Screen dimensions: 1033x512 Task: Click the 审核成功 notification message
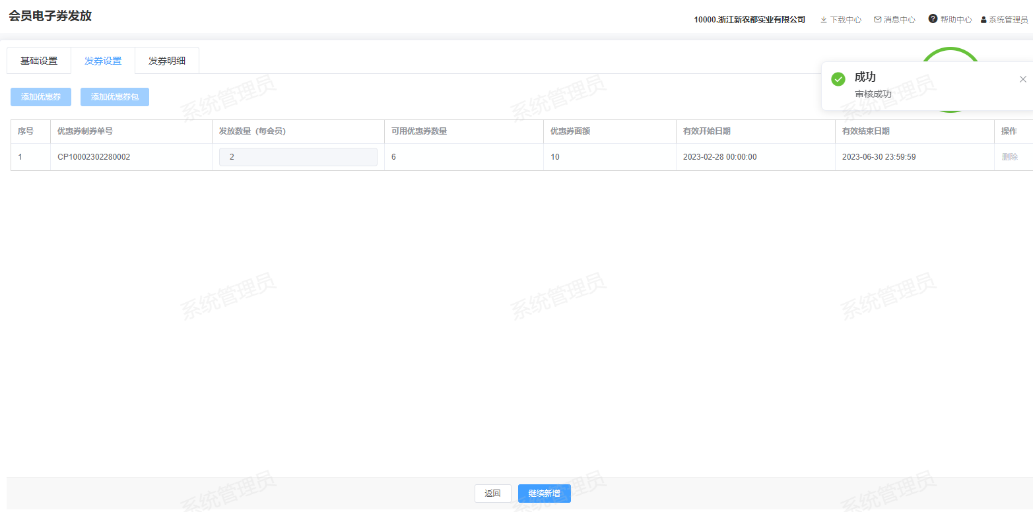pos(873,94)
